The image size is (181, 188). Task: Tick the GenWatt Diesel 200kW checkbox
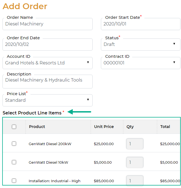[x=14, y=144]
